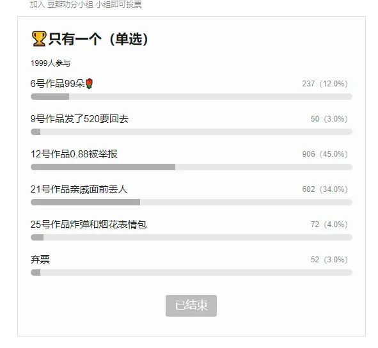Click the poll title 只有一个（单选）
The height and width of the screenshot is (348, 378).
(x=98, y=39)
